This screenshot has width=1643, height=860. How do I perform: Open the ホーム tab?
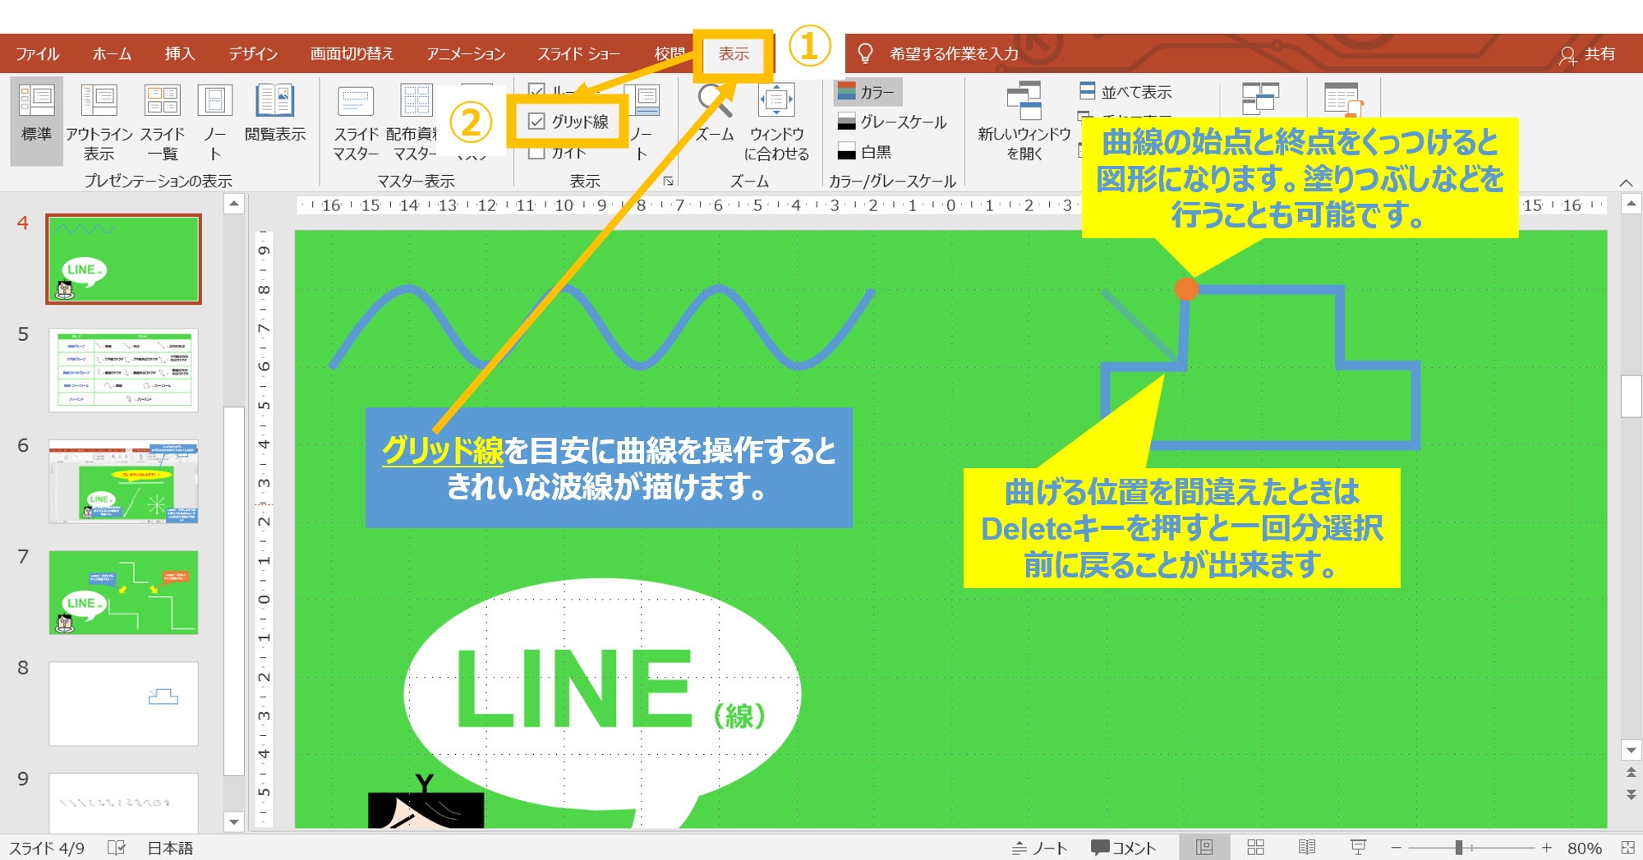(x=112, y=54)
